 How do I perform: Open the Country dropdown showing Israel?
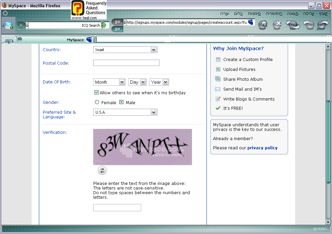125,50
